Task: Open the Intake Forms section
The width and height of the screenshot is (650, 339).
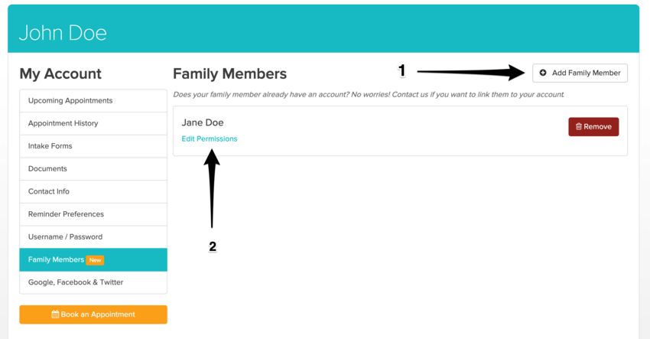Action: pyautogui.click(x=50, y=146)
